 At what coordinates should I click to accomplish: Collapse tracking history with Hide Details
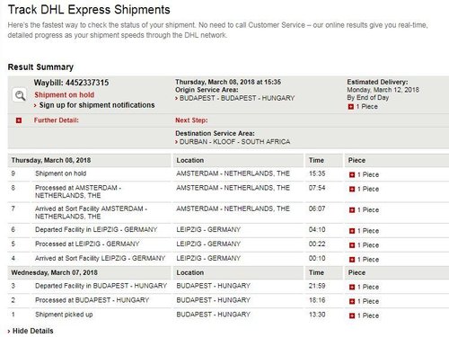(33, 331)
